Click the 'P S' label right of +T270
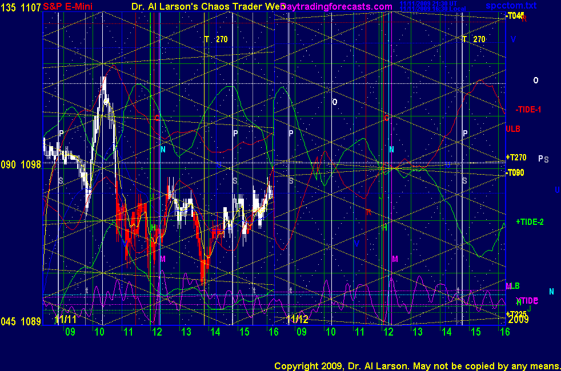Screen dimensions: 561x371 point(543,159)
